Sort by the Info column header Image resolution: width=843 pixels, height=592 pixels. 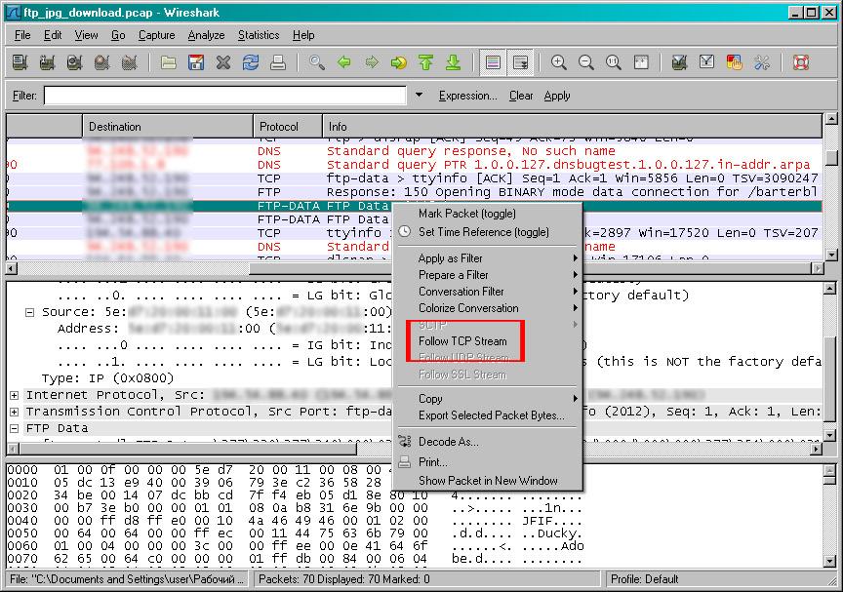pyautogui.click(x=572, y=127)
